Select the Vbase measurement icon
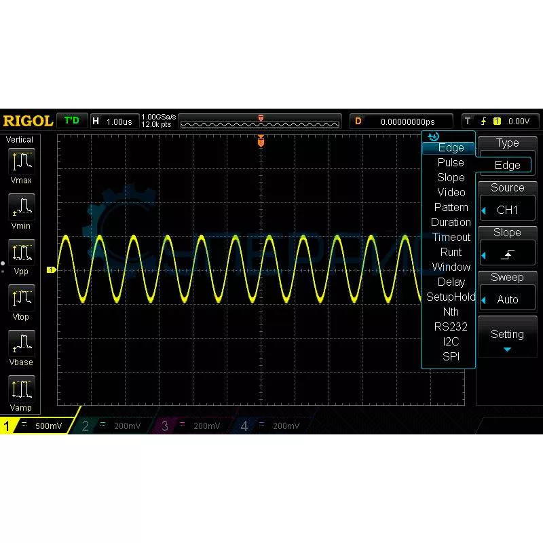Image resolution: width=543 pixels, height=543 pixels. (x=21, y=344)
